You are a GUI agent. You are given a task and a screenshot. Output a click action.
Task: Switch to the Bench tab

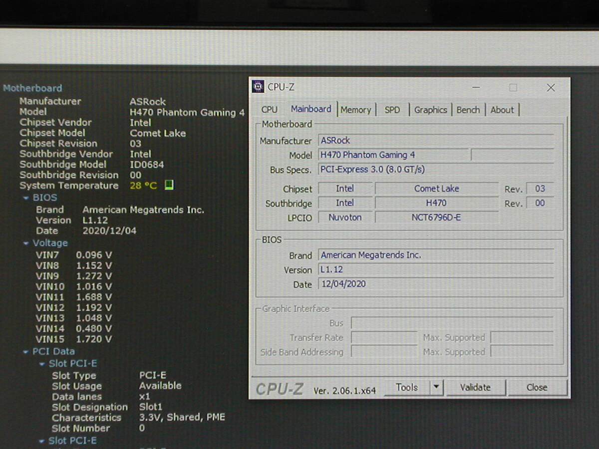coord(468,110)
